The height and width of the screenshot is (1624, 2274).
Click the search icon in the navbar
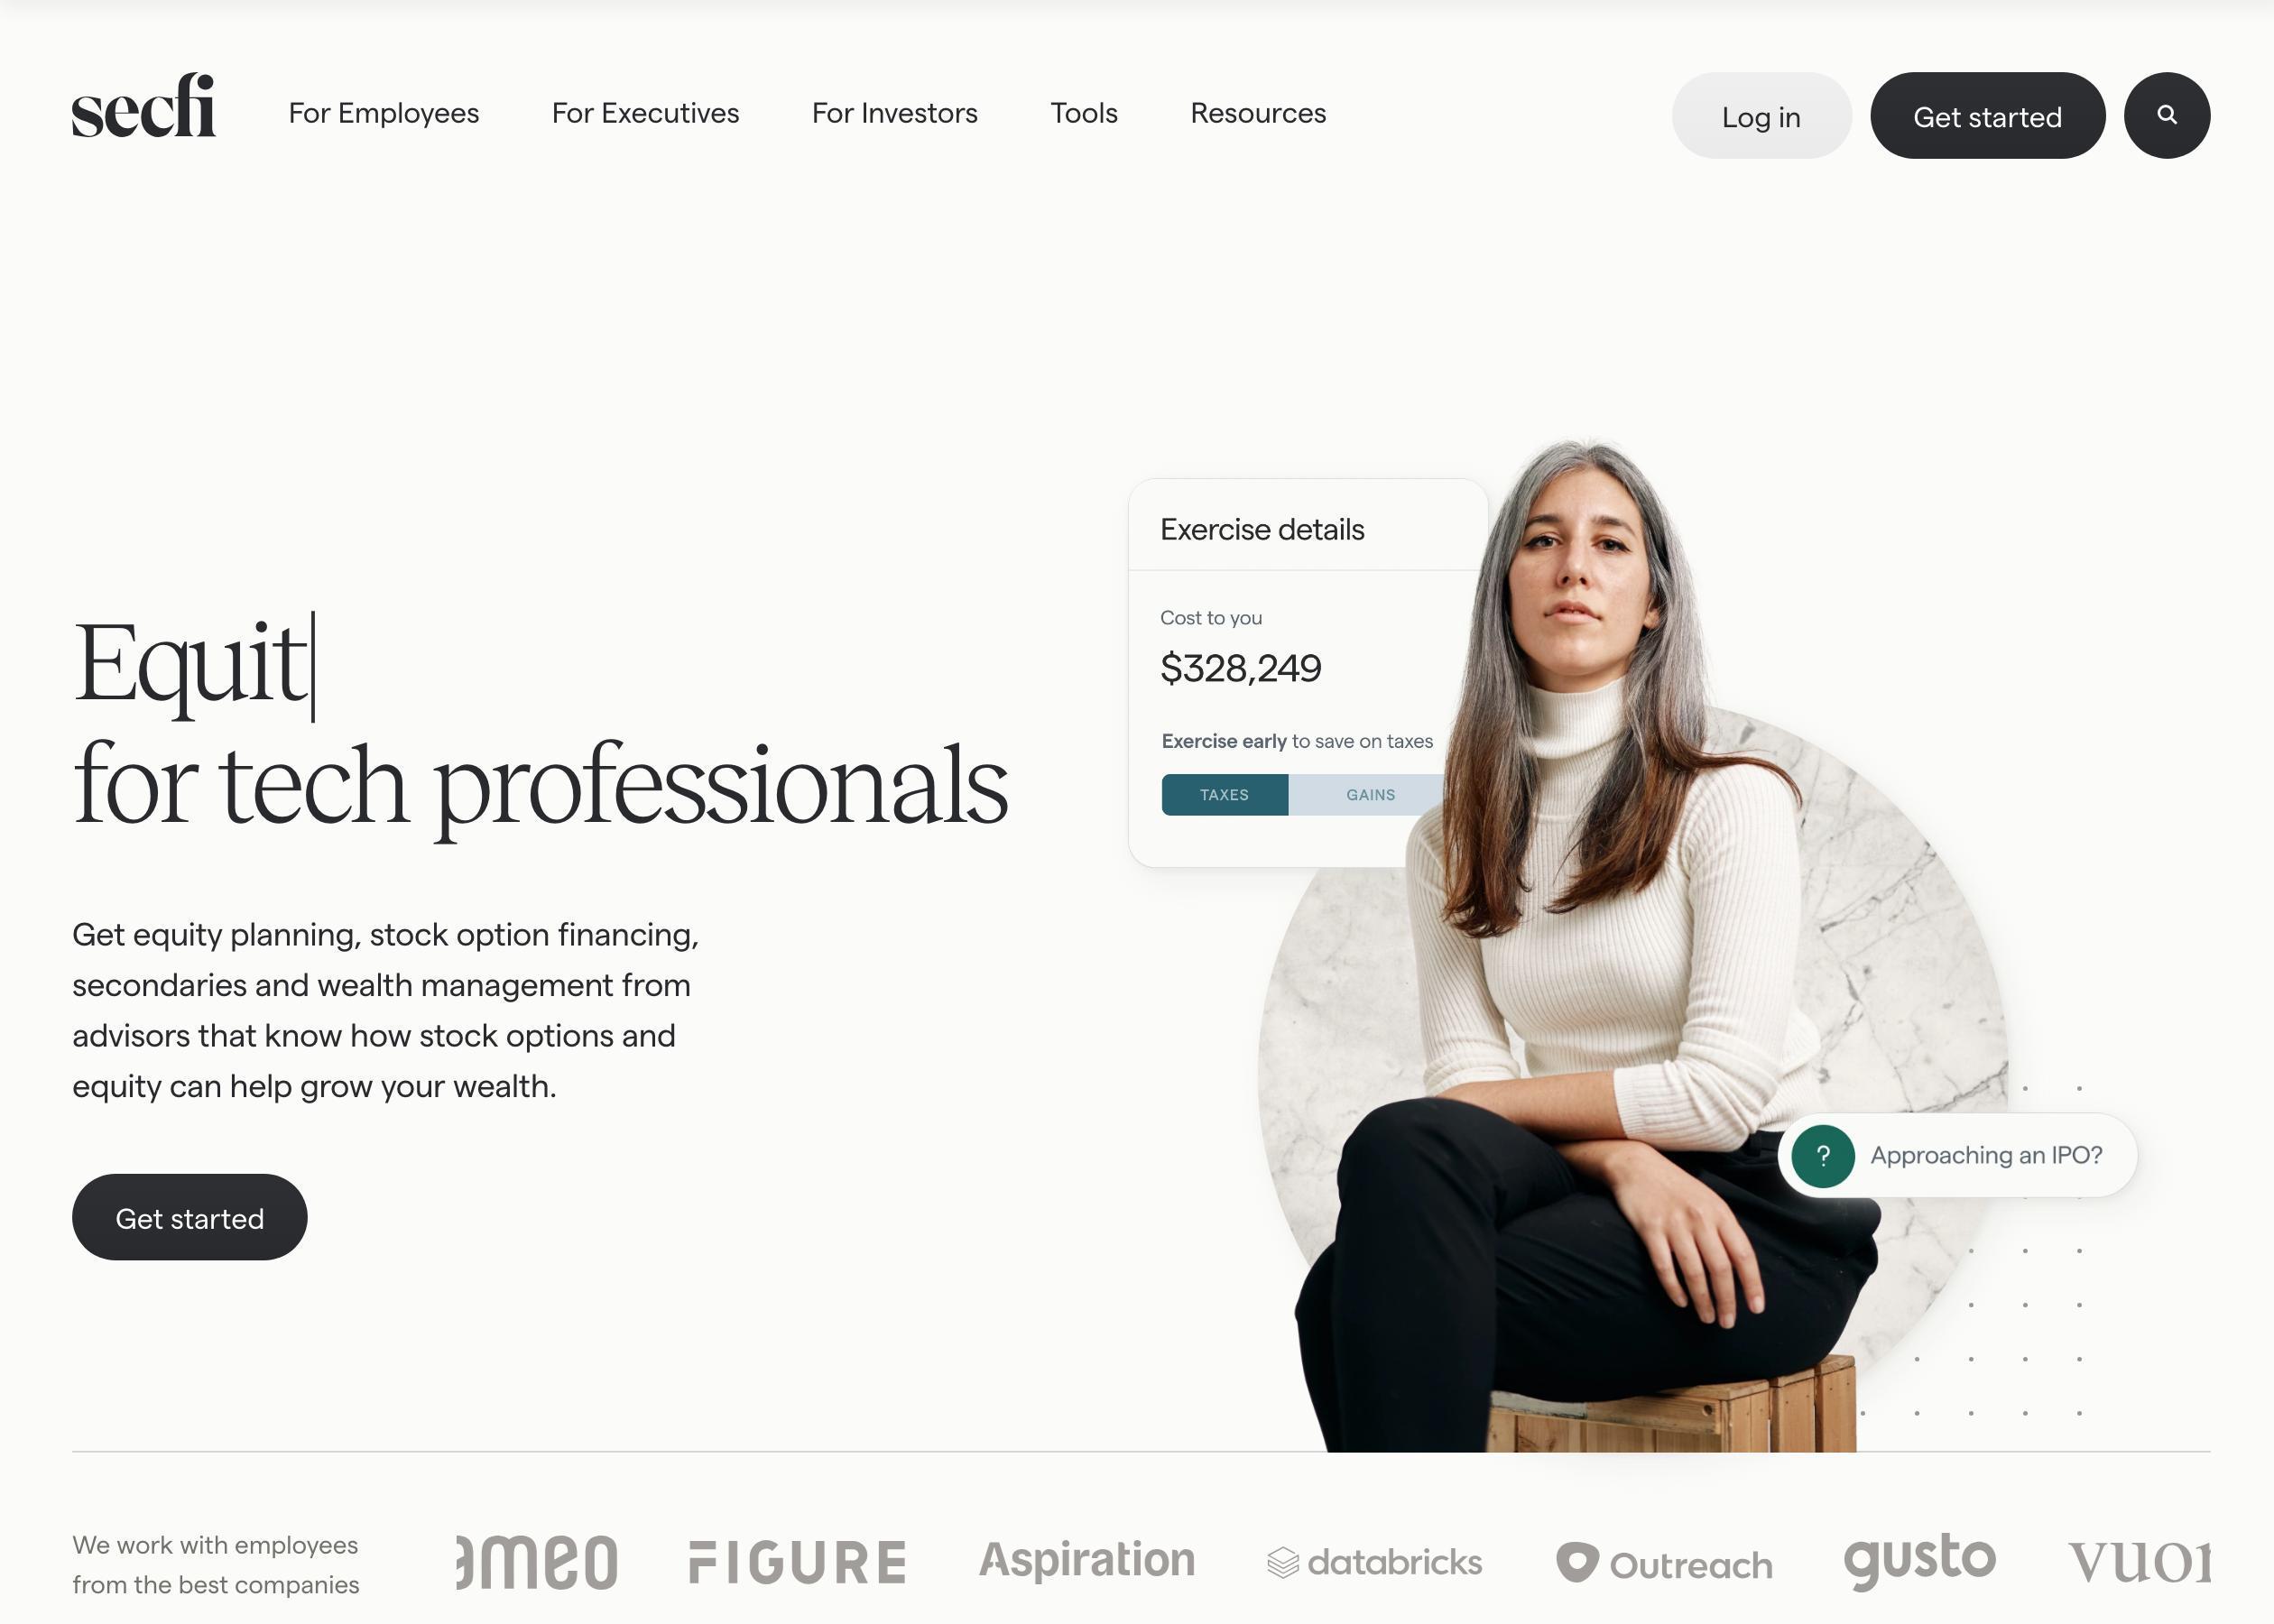click(2167, 115)
